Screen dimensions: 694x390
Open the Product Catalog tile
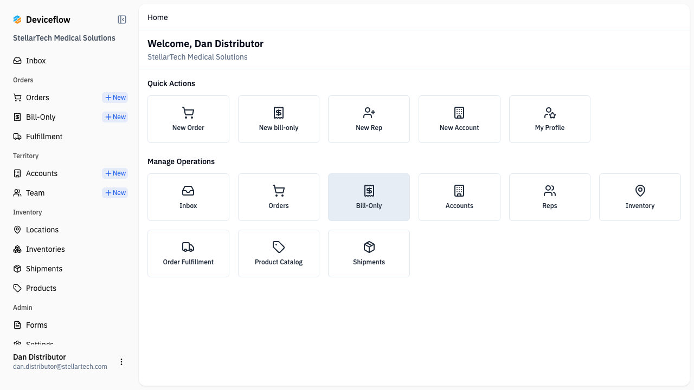click(278, 253)
